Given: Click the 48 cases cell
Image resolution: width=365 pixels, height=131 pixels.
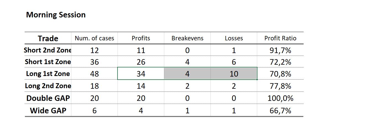Looking at the screenshot, I should pos(94,74).
